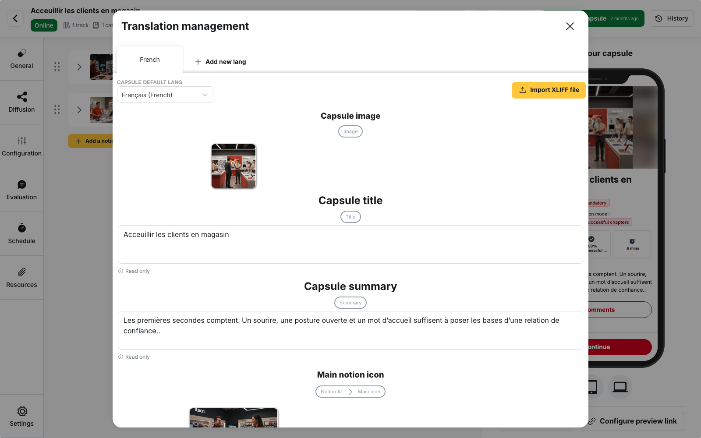The height and width of the screenshot is (438, 701).
Task: Open Settings in the sidebar
Action: [x=21, y=416]
